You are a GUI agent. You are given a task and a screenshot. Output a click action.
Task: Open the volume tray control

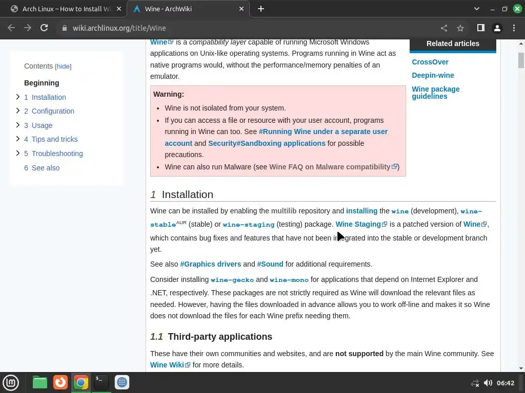(488, 383)
